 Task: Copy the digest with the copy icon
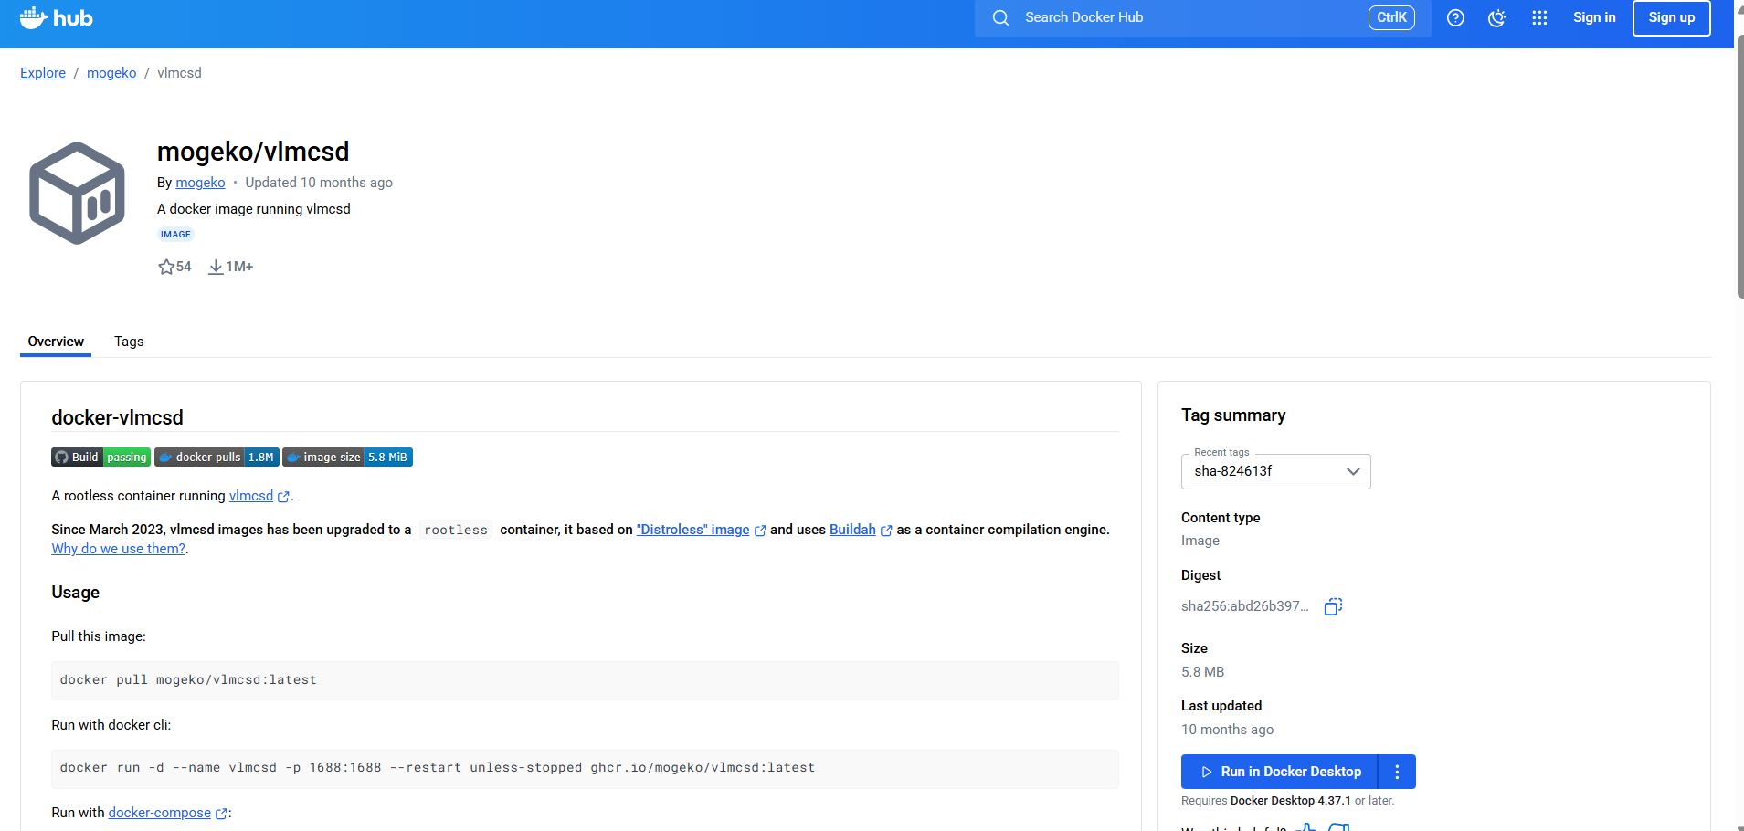[1333, 606]
